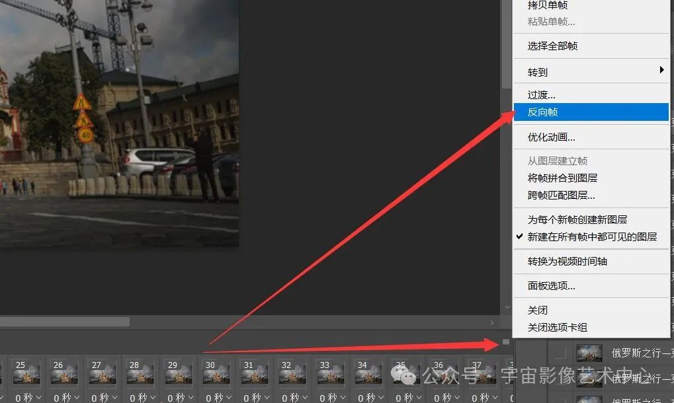Viewport: 674px width, 403px height.
Task: Open the timeline panel menu hamburger icon
Action: pyautogui.click(x=506, y=342)
